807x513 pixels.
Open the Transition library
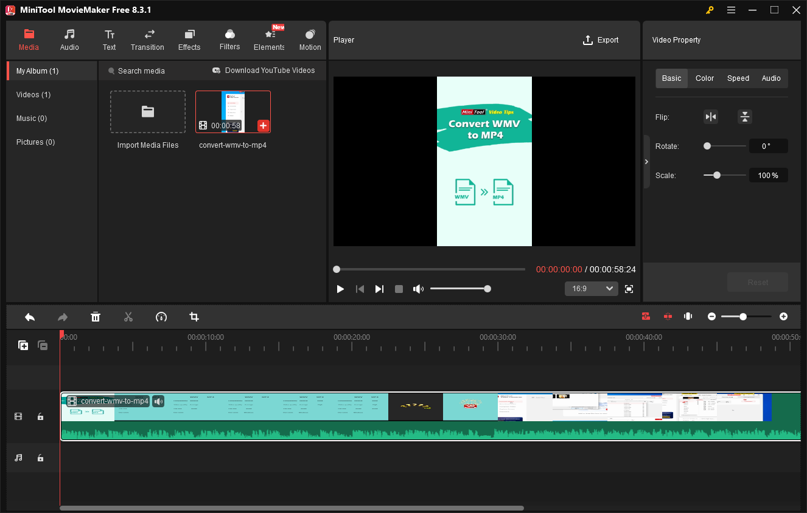(x=147, y=40)
